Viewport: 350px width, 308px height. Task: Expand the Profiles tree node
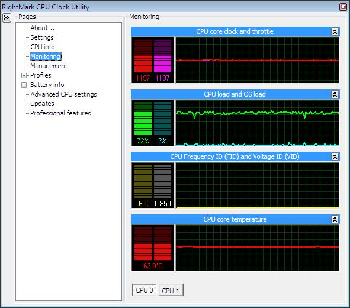(x=24, y=75)
